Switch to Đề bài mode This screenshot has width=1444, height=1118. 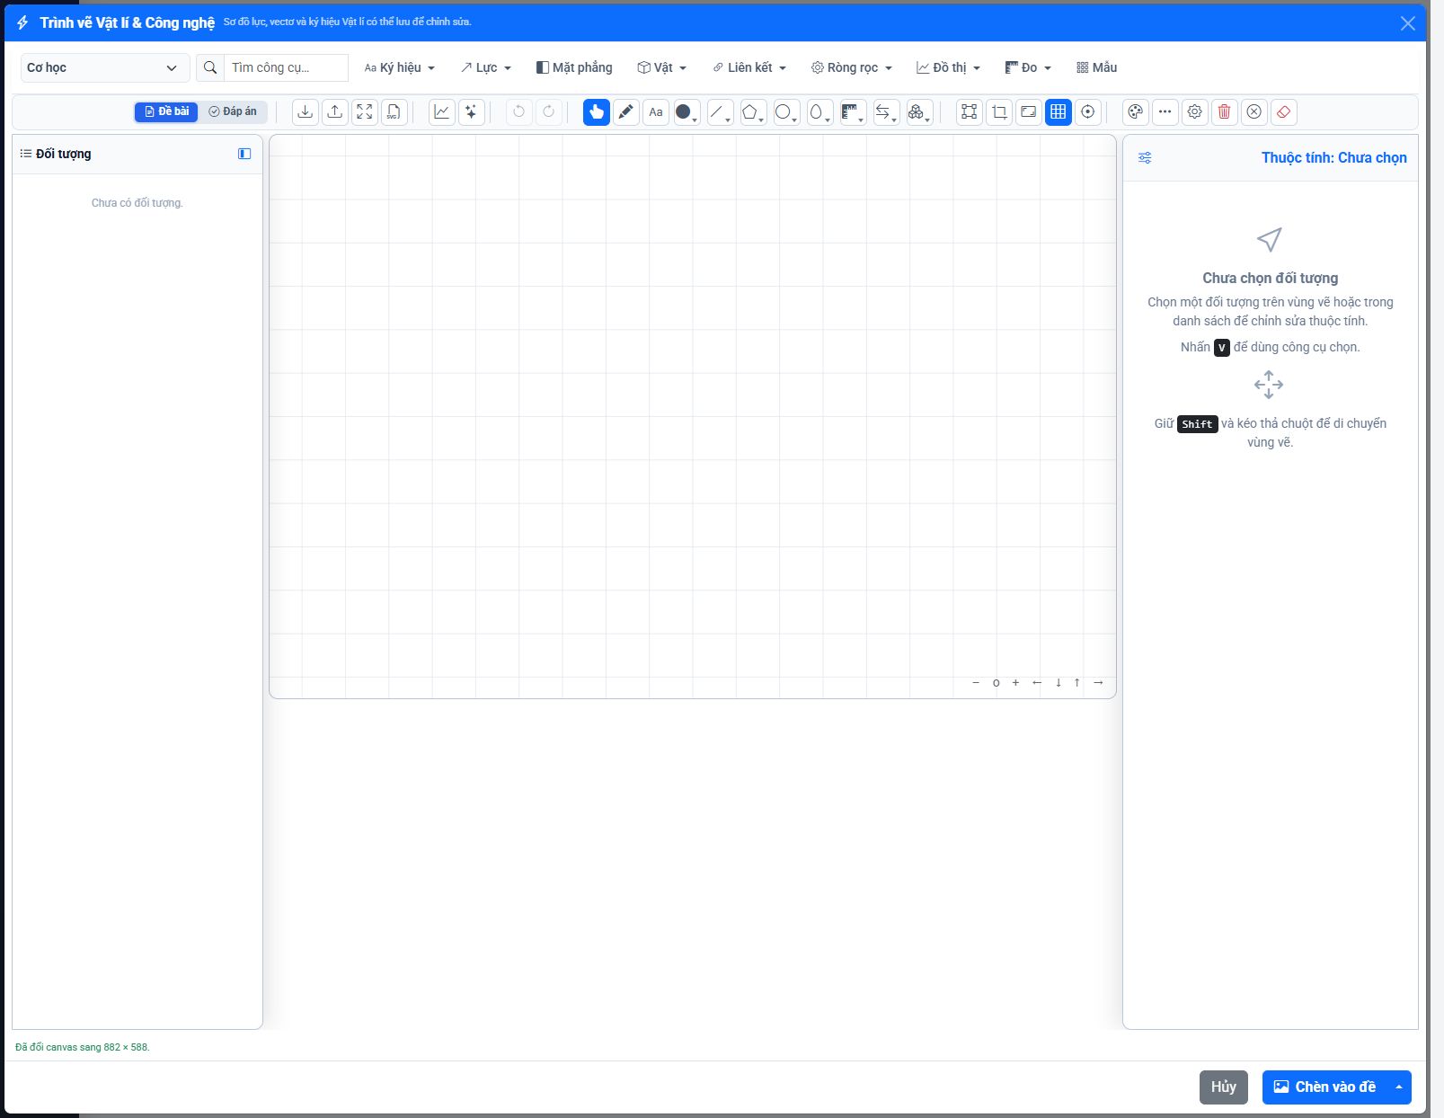pos(166,111)
